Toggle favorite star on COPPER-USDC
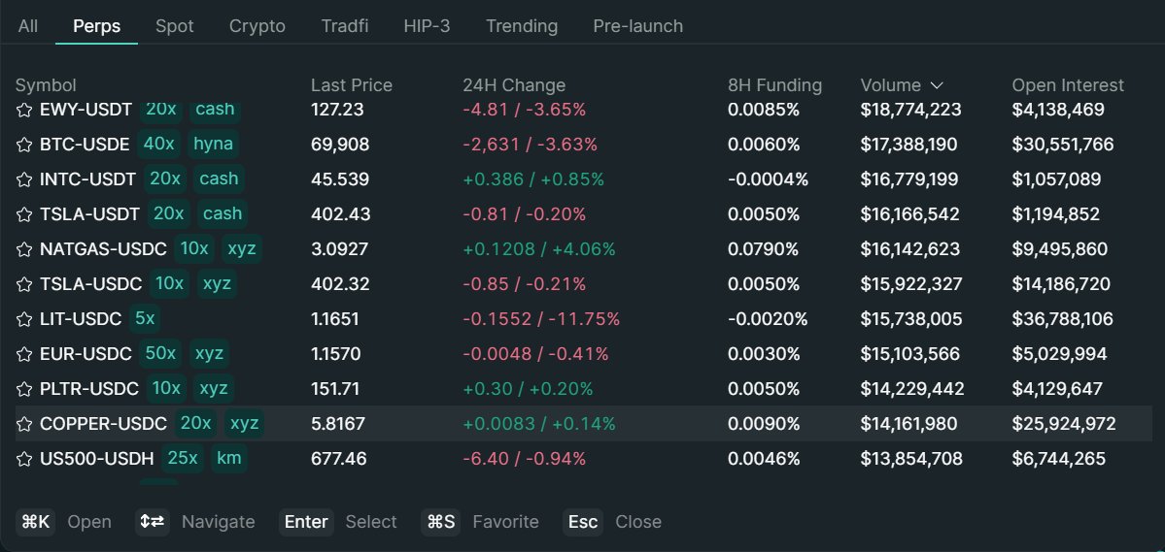 (25, 424)
